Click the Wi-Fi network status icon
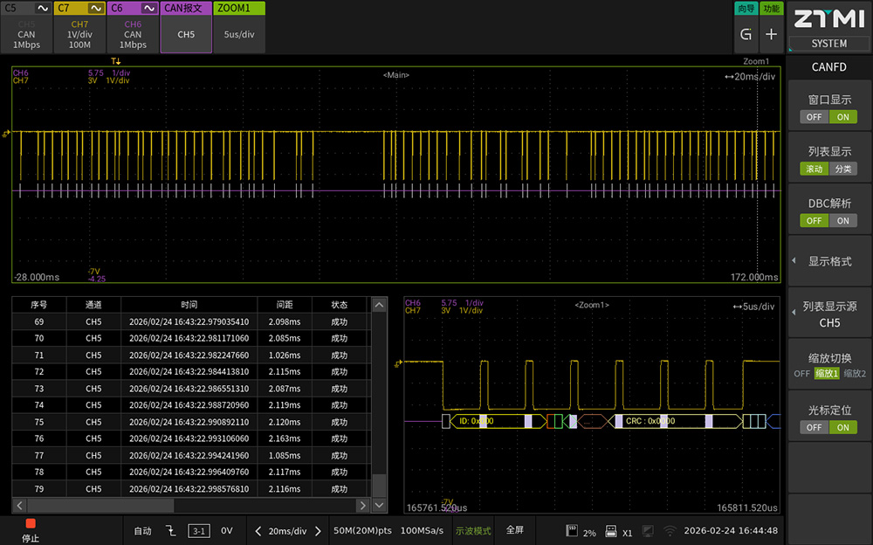The width and height of the screenshot is (873, 545). click(670, 530)
